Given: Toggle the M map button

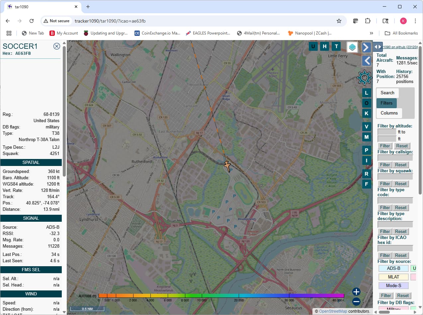Looking at the screenshot, I should tap(367, 137).
